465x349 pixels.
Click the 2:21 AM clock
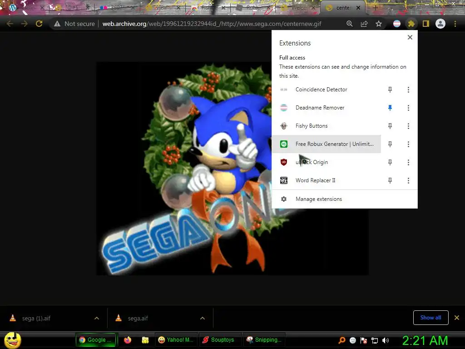pyautogui.click(x=425, y=340)
